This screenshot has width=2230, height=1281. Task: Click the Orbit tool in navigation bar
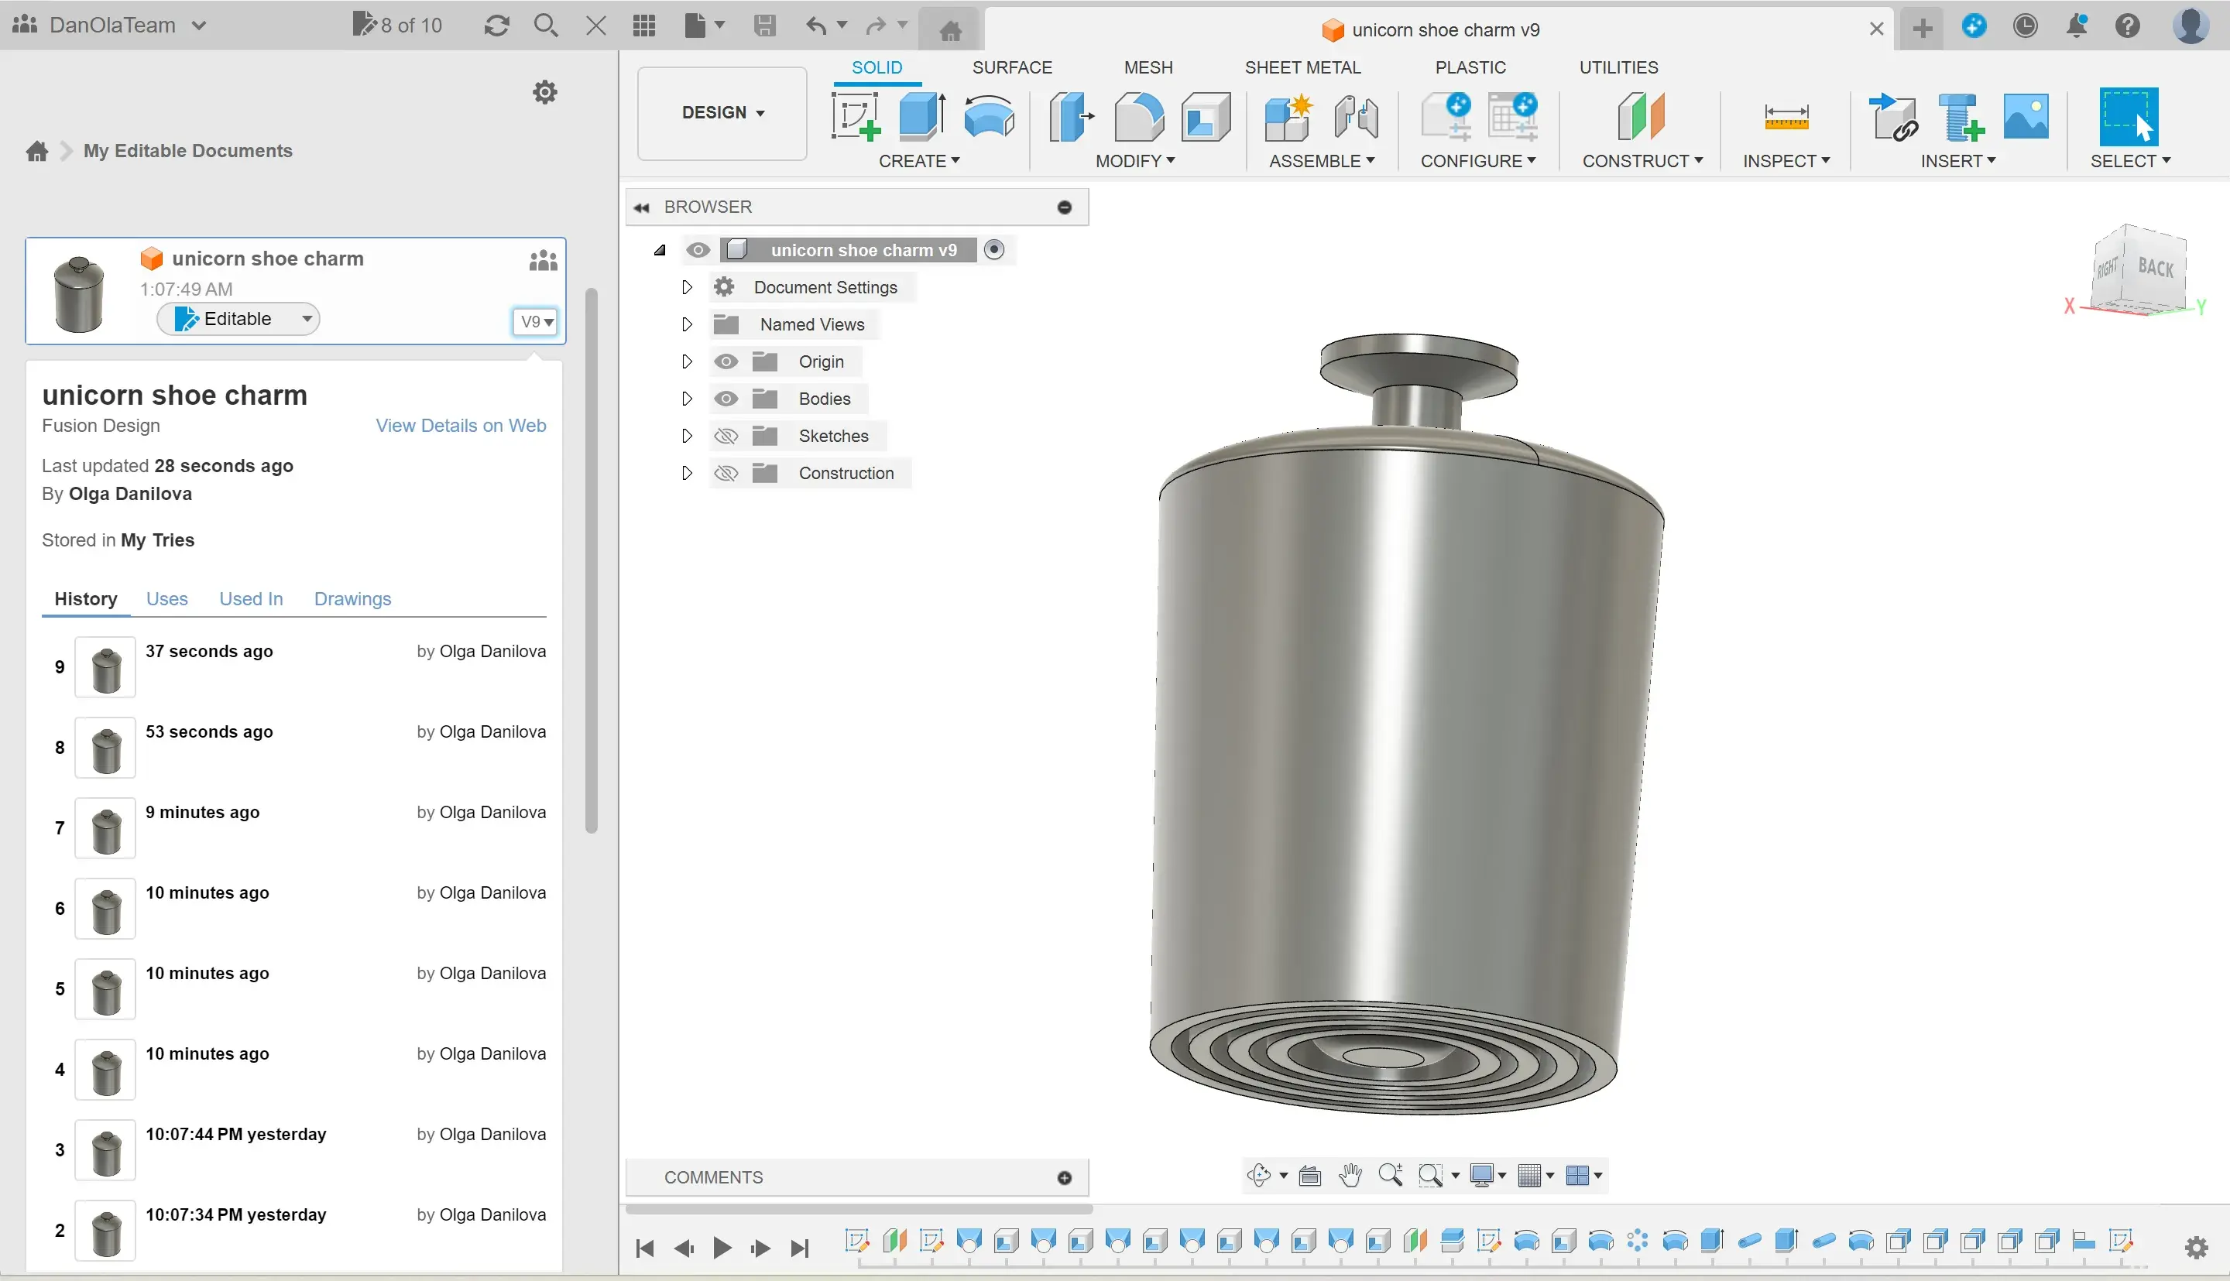[1258, 1174]
